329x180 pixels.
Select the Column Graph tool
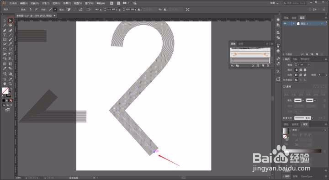coord(10,74)
